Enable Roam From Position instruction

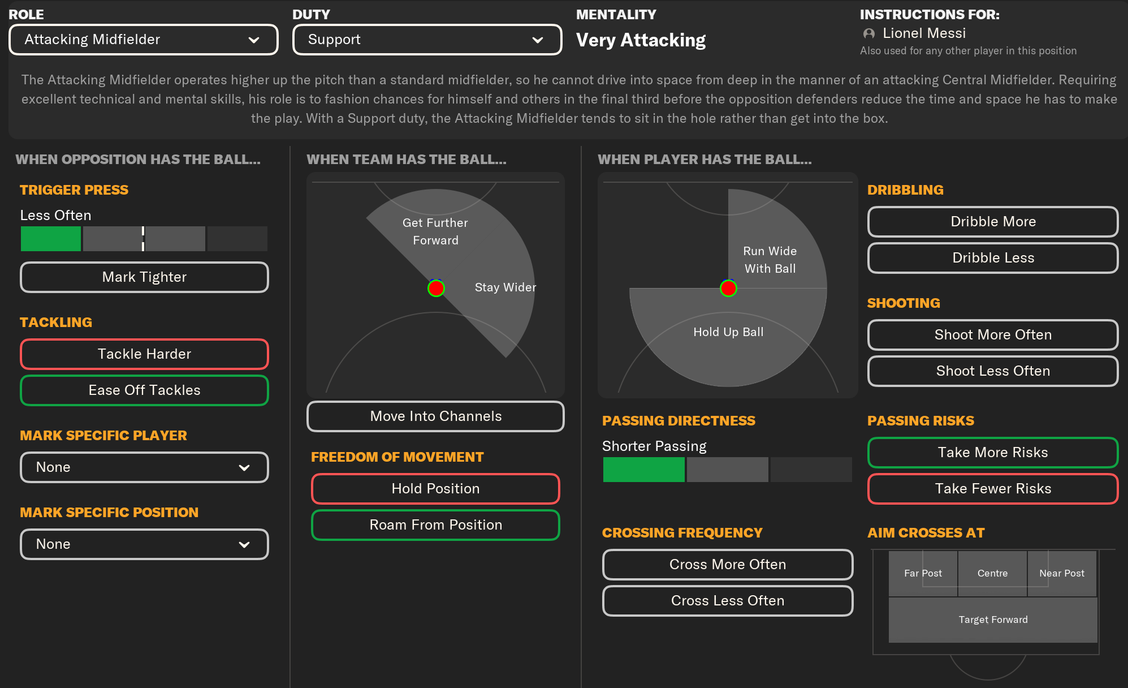tap(435, 525)
